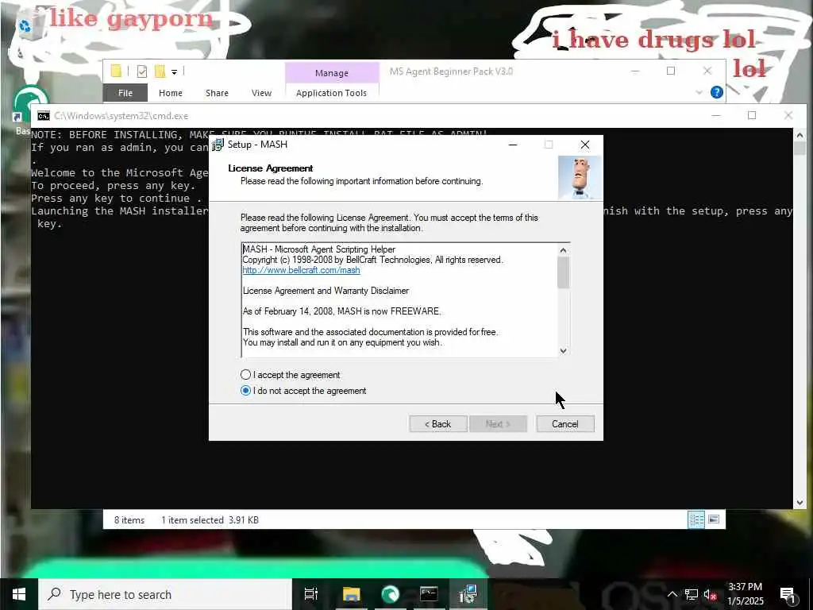Click the cmd window scrollbar up arrow

click(800, 135)
